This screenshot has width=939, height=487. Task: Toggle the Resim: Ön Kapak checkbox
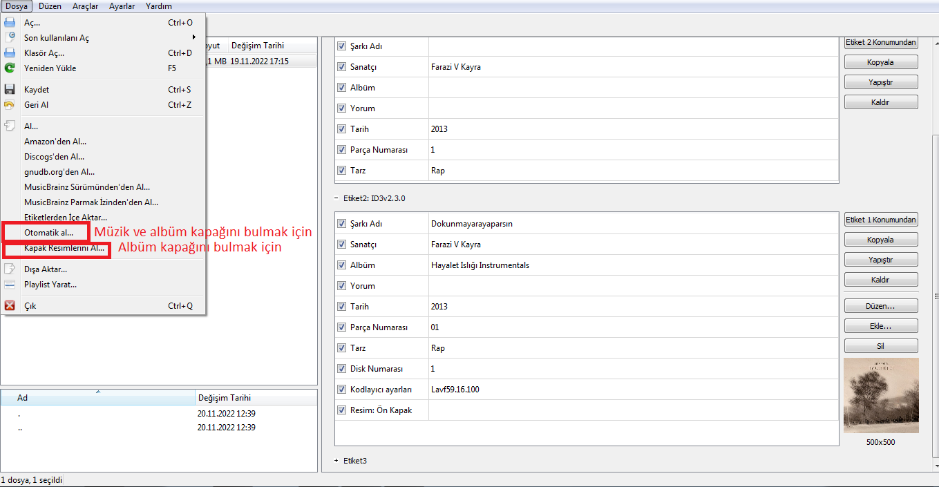click(x=341, y=410)
